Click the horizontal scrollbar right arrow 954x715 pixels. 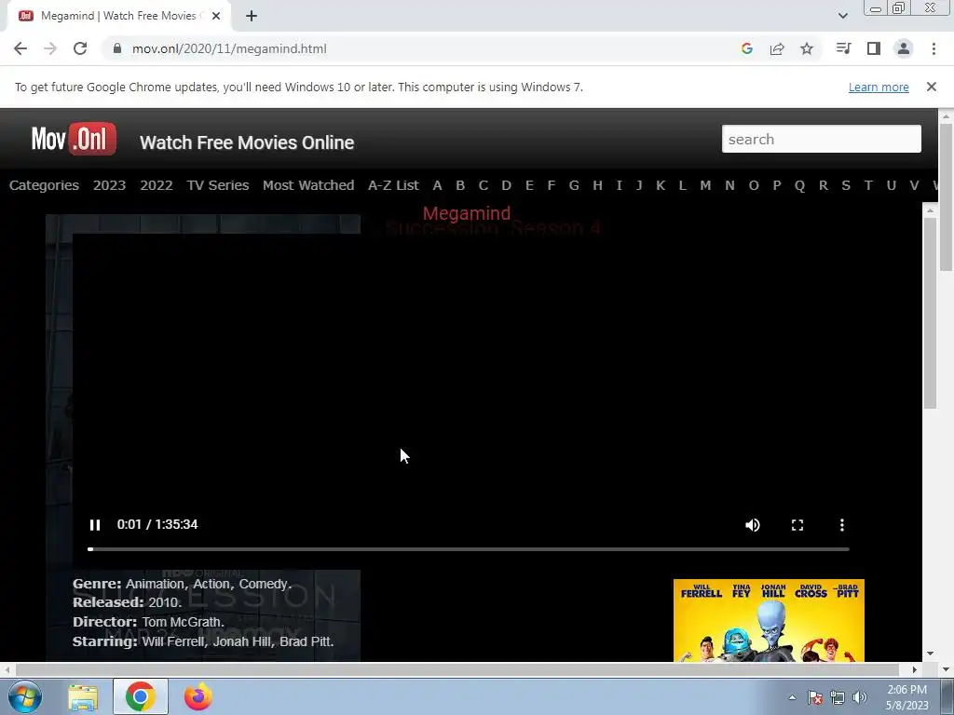pos(914,669)
